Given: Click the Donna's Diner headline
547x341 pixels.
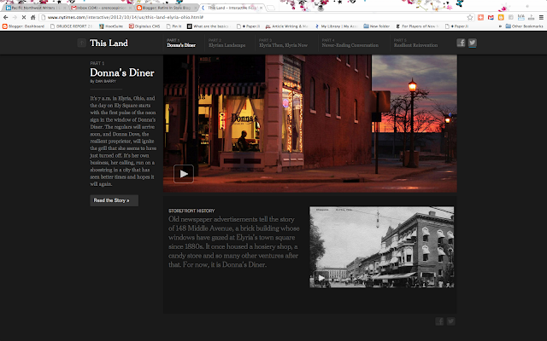Looking at the screenshot, I should 122,72.
